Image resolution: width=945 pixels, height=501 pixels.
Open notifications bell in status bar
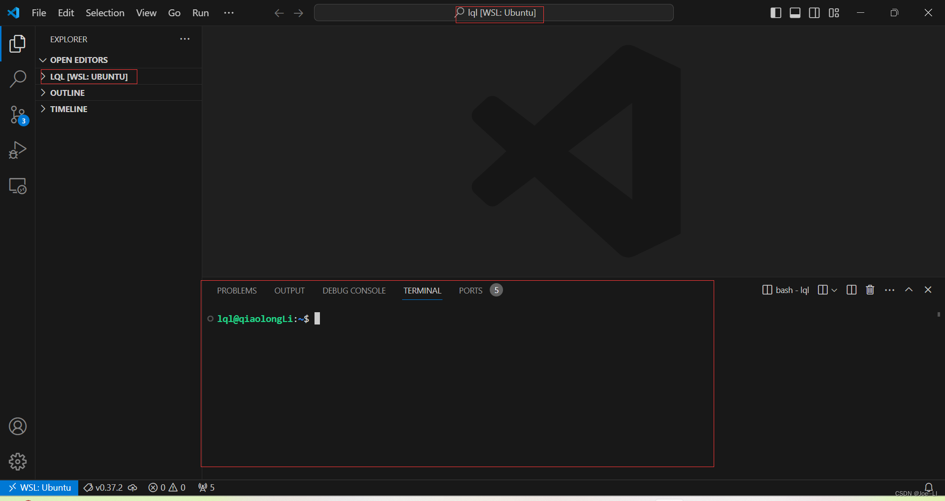[x=929, y=487]
